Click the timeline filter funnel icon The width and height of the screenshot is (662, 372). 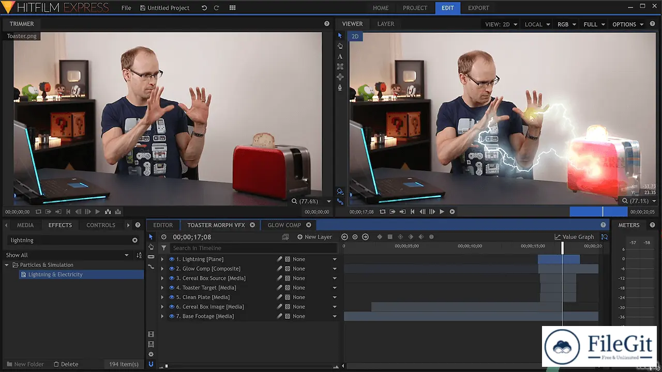(x=164, y=248)
